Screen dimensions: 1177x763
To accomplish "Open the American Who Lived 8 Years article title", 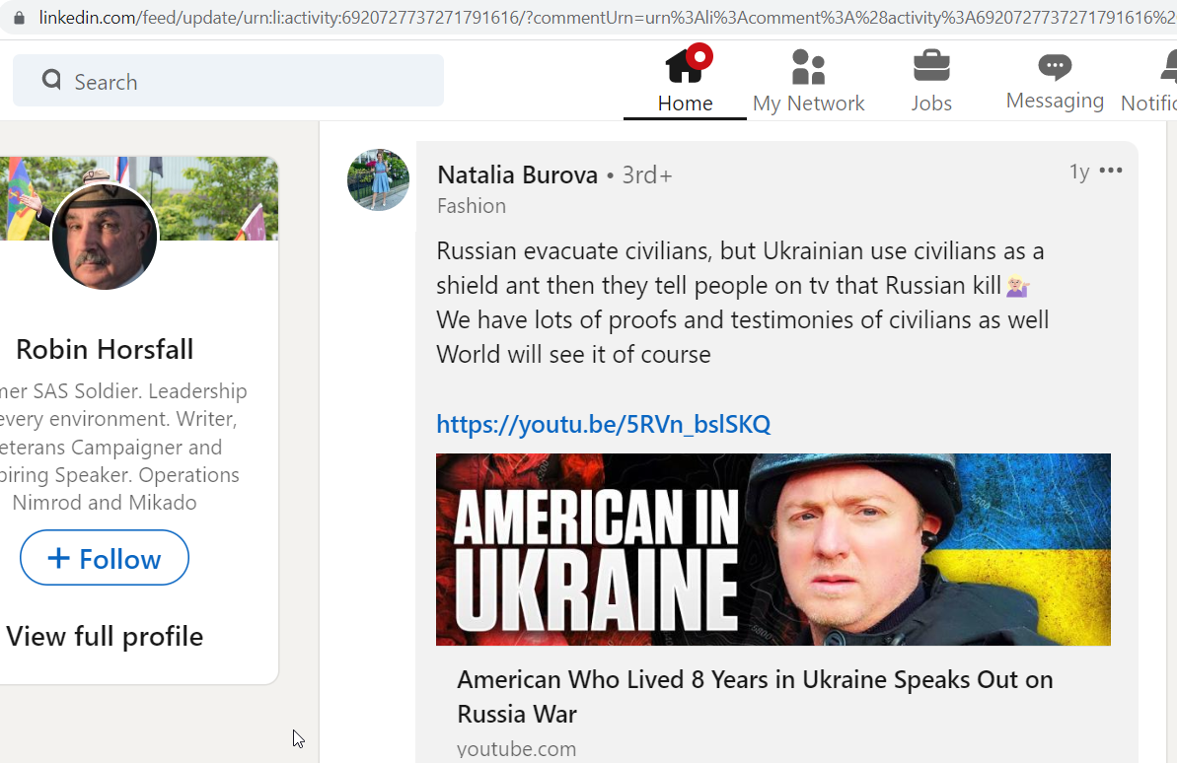I will click(x=755, y=696).
